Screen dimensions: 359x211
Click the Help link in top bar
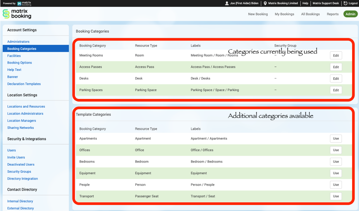(x=305, y=3)
